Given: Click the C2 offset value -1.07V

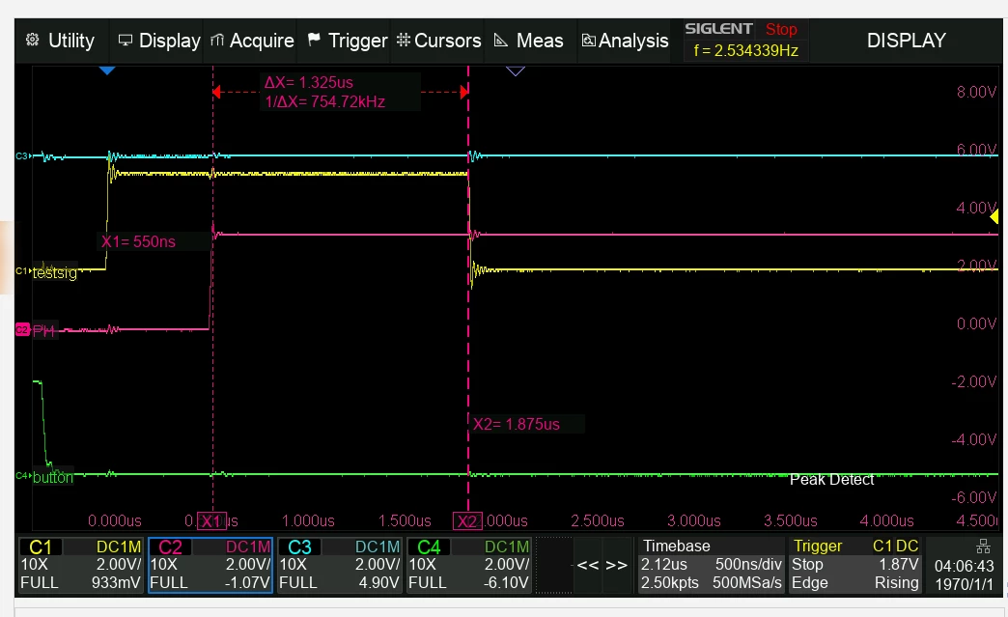Looking at the screenshot, I should (x=247, y=583).
